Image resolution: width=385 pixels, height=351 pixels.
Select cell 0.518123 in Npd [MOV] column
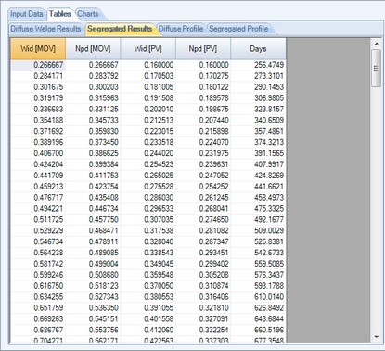coord(93,286)
